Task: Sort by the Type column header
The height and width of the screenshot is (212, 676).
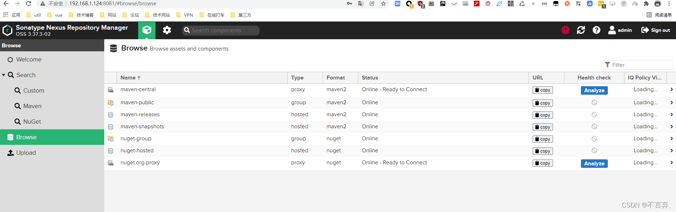Action: click(x=305, y=78)
